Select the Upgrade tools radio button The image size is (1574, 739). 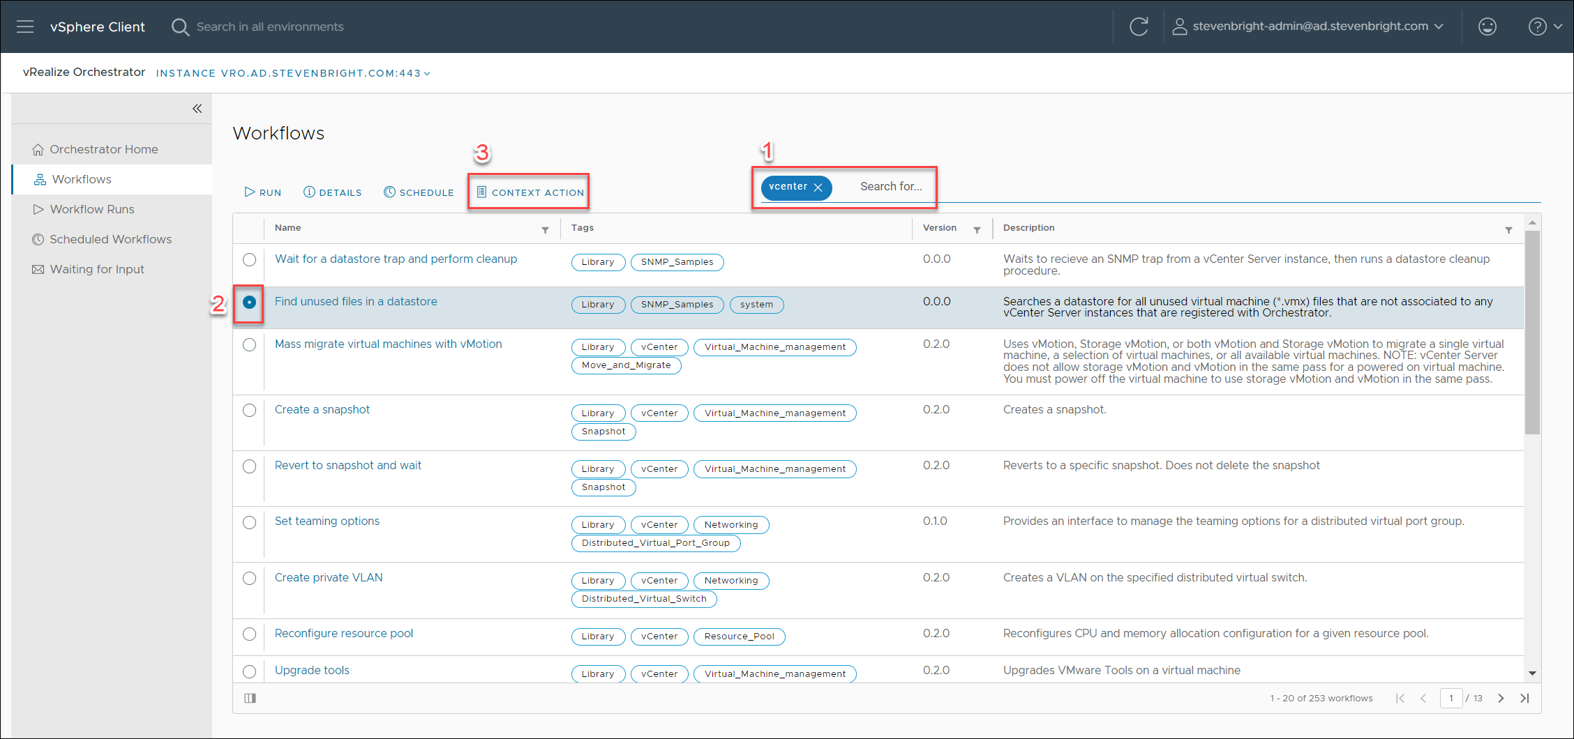click(x=249, y=671)
